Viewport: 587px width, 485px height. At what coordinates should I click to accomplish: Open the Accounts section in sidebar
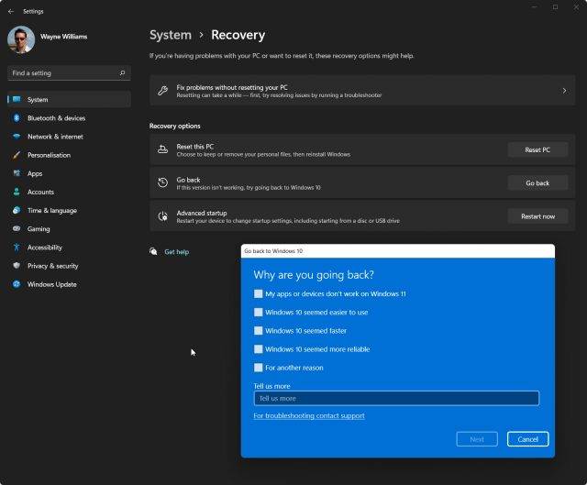(x=40, y=192)
